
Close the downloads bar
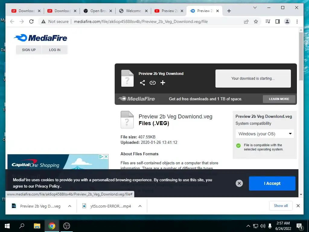298,206
